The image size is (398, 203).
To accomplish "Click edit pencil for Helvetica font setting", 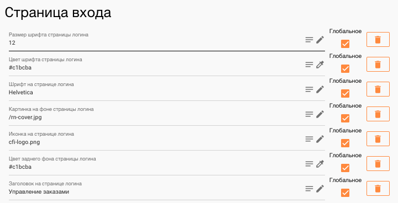I will pos(320,89).
